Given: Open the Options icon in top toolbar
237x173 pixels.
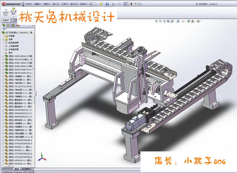Looking at the screenshot, I should [x=139, y=4].
